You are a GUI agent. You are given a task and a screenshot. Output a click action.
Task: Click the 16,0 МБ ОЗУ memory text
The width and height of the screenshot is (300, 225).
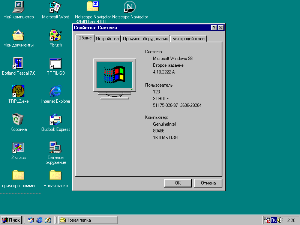pos(165,137)
